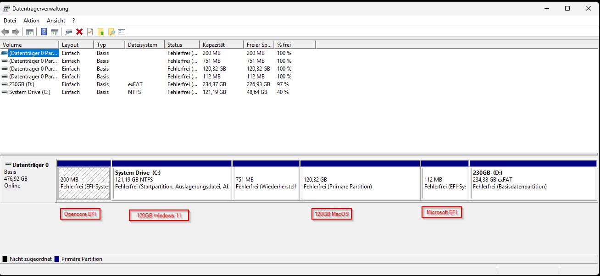Image resolution: width=600 pixels, height=276 pixels.
Task: Open the Aktion menu
Action: pos(31,21)
